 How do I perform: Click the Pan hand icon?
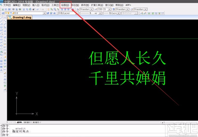48,9
